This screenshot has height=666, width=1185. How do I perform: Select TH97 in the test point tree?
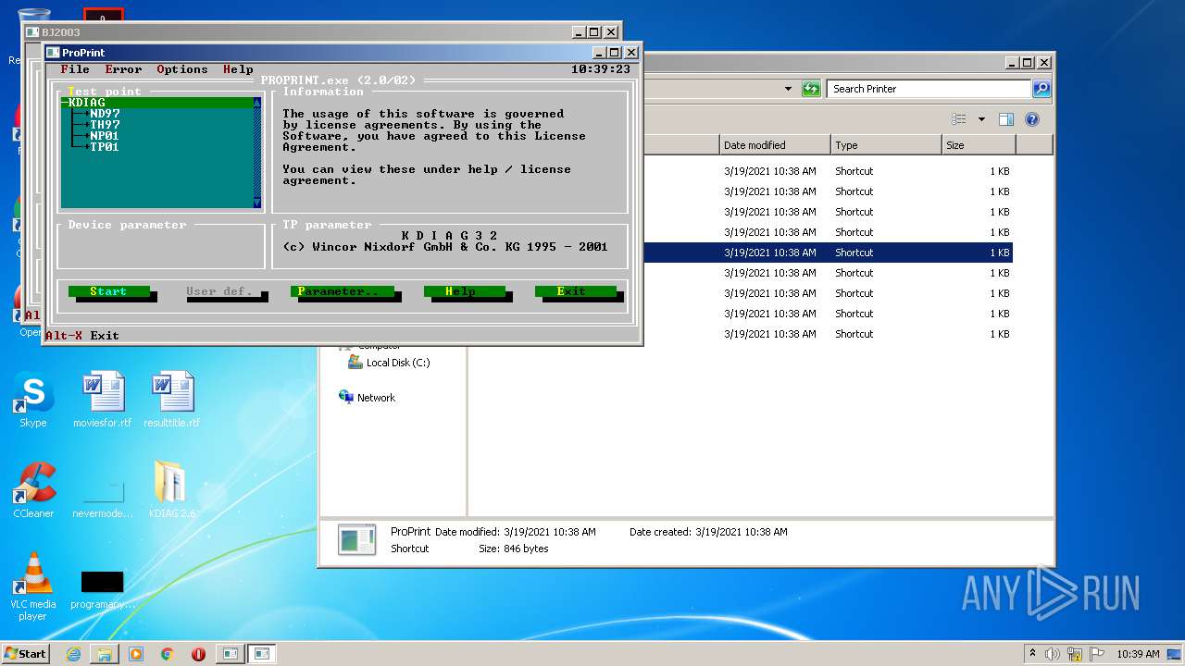105,125
